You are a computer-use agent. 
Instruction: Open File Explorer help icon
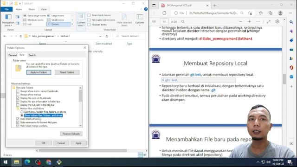click(146, 9)
